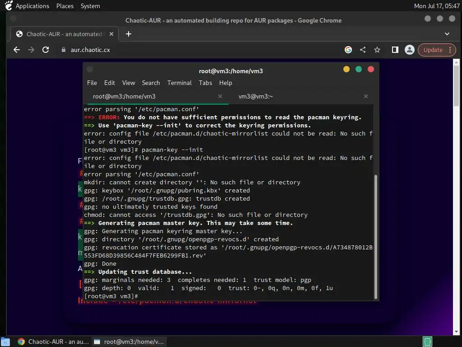Viewport: 462px width, 347px height.
Task: Open the terminal Edit menu
Action: [109, 83]
